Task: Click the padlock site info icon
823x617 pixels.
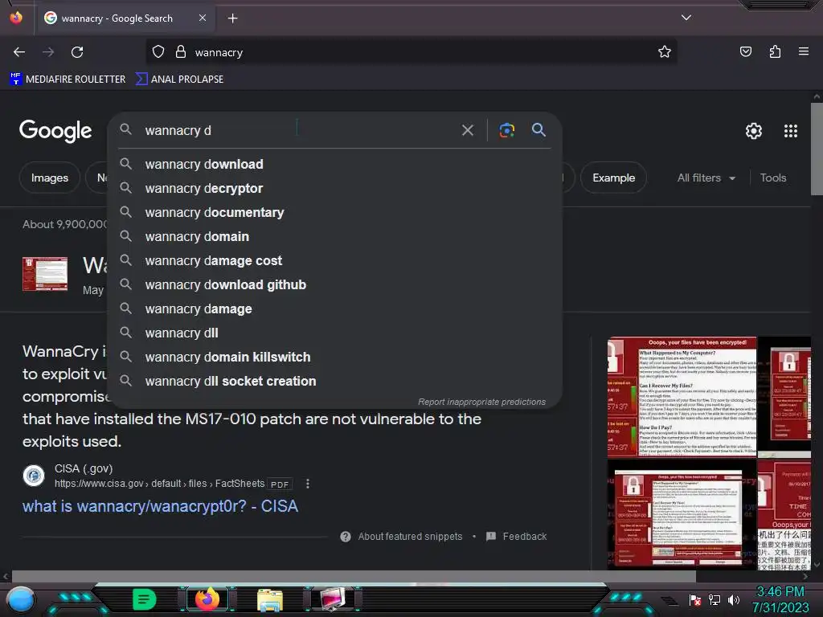Action: tap(181, 52)
